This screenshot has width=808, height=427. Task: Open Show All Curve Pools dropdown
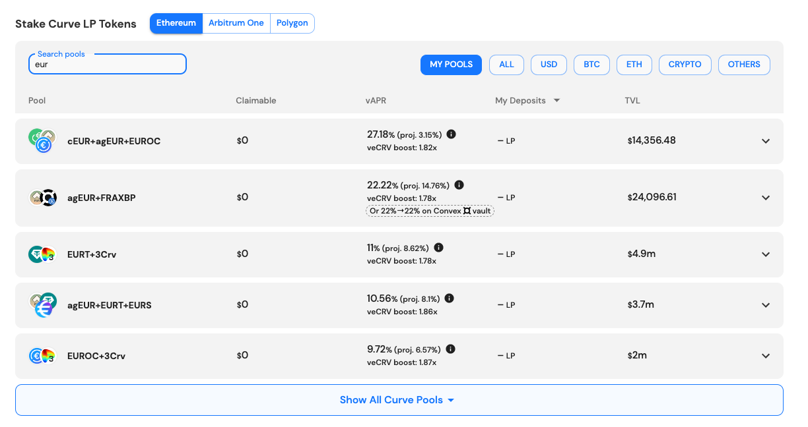pos(399,400)
